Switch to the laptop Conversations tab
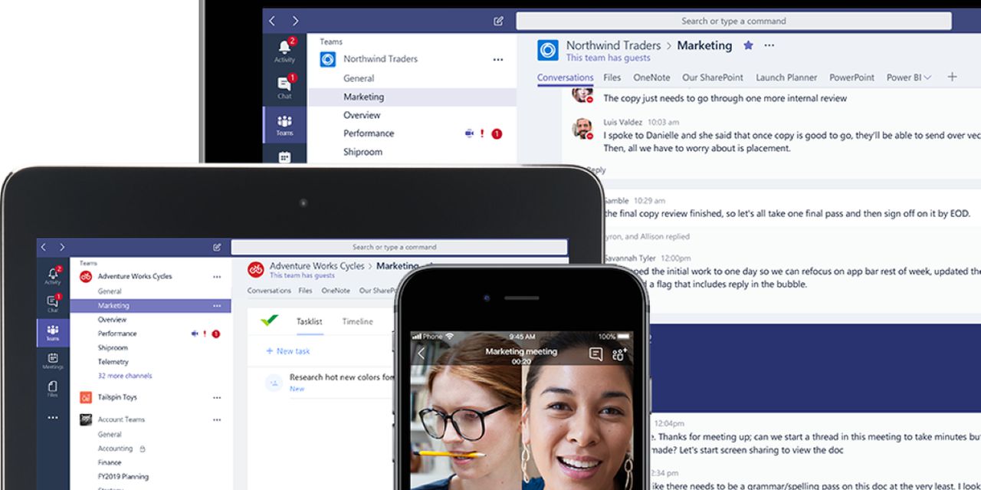 (x=565, y=77)
